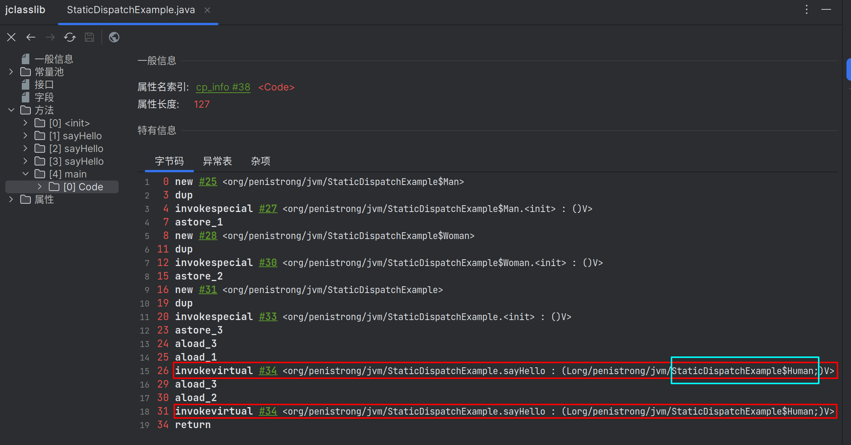Select the 属性 folder item
Screen dimensions: 851x445
coord(37,199)
